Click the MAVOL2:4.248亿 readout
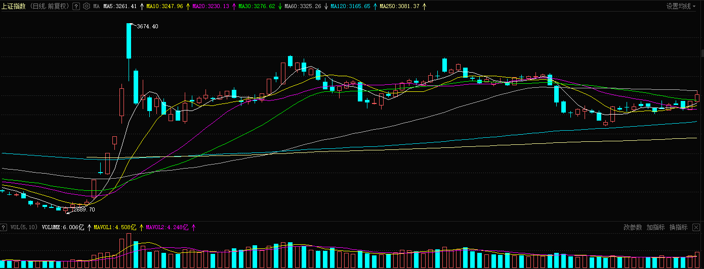 pos(167,228)
